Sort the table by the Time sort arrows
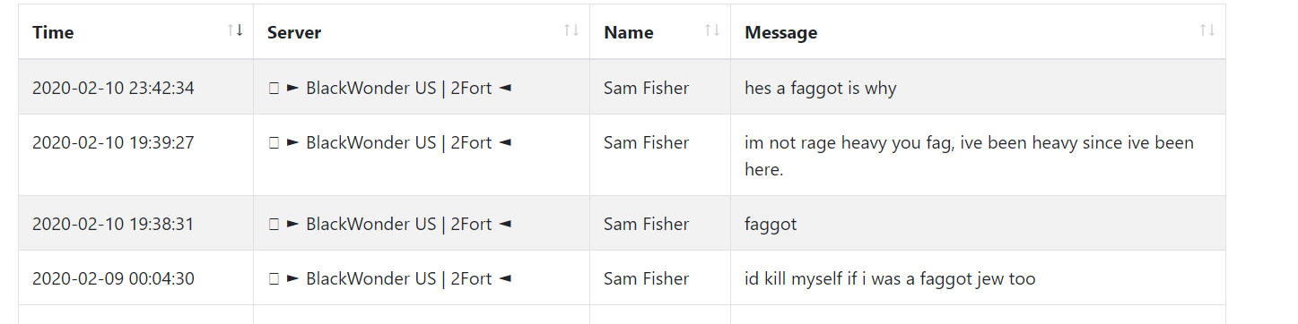 pos(235,30)
